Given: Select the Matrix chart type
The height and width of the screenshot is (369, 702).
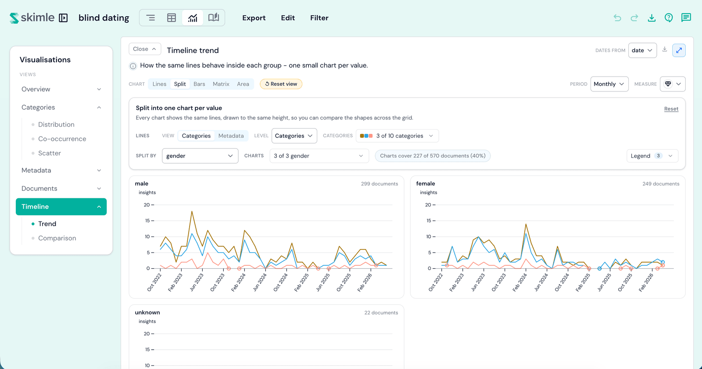Looking at the screenshot, I should point(221,84).
